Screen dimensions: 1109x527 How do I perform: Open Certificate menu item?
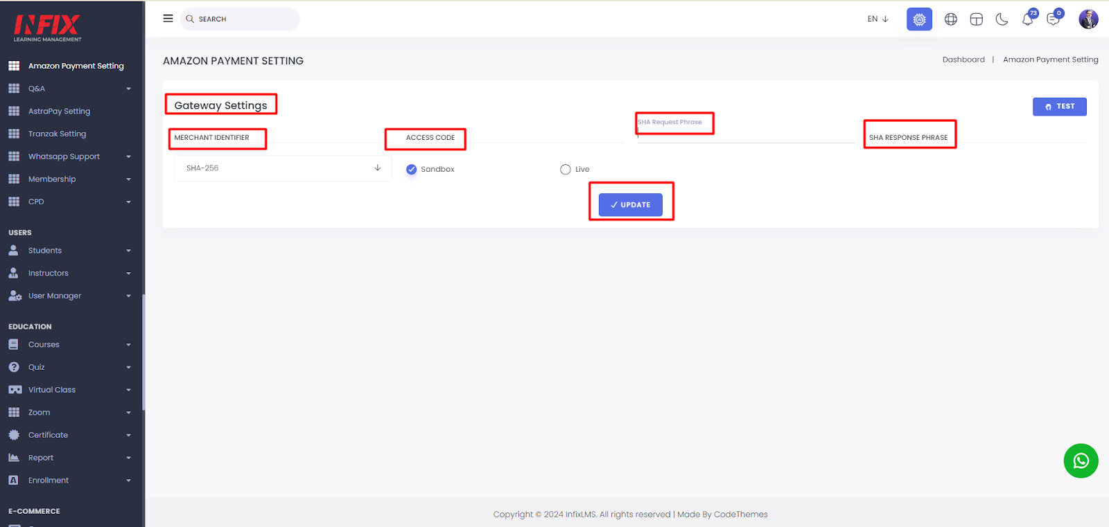(x=48, y=435)
